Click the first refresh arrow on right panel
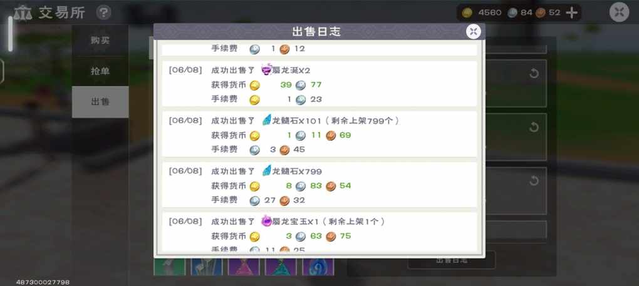Viewport: 639px width, 286px height. coord(534,74)
